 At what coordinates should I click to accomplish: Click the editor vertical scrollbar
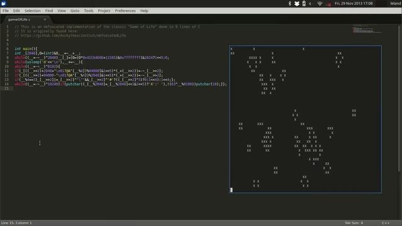point(399,99)
